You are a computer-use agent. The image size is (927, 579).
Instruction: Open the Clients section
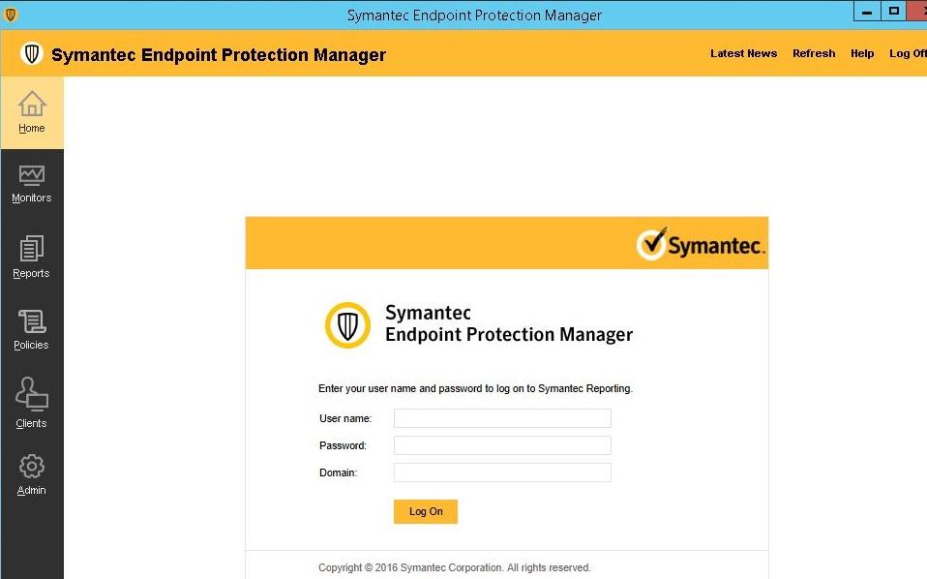(32, 403)
